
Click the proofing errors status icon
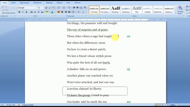[x=19, y=105]
